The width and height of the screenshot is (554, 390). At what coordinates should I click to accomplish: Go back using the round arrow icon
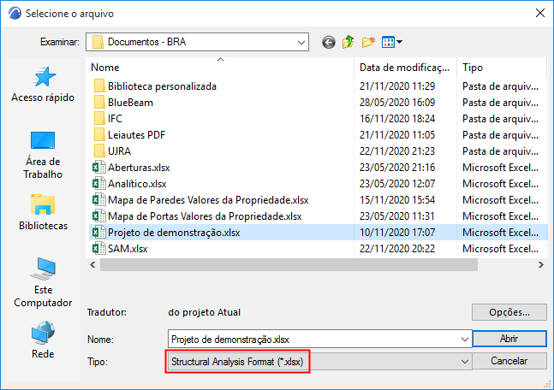tap(329, 43)
